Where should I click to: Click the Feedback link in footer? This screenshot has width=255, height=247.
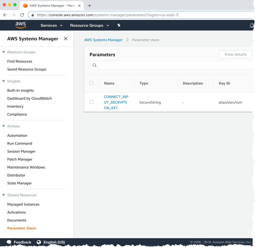[x=22, y=242]
